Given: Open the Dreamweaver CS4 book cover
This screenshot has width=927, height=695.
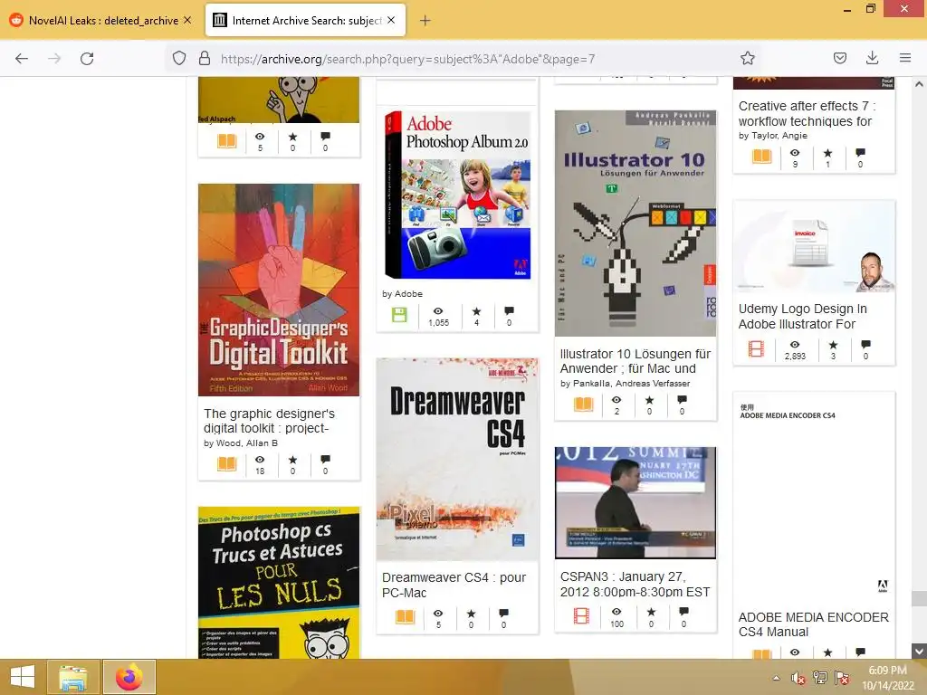Looking at the screenshot, I should 457,459.
